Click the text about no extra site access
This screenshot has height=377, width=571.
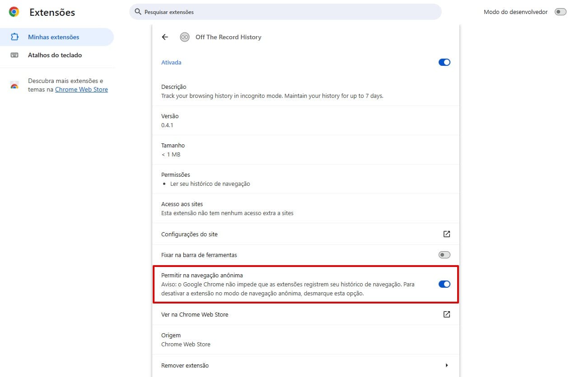227,213
